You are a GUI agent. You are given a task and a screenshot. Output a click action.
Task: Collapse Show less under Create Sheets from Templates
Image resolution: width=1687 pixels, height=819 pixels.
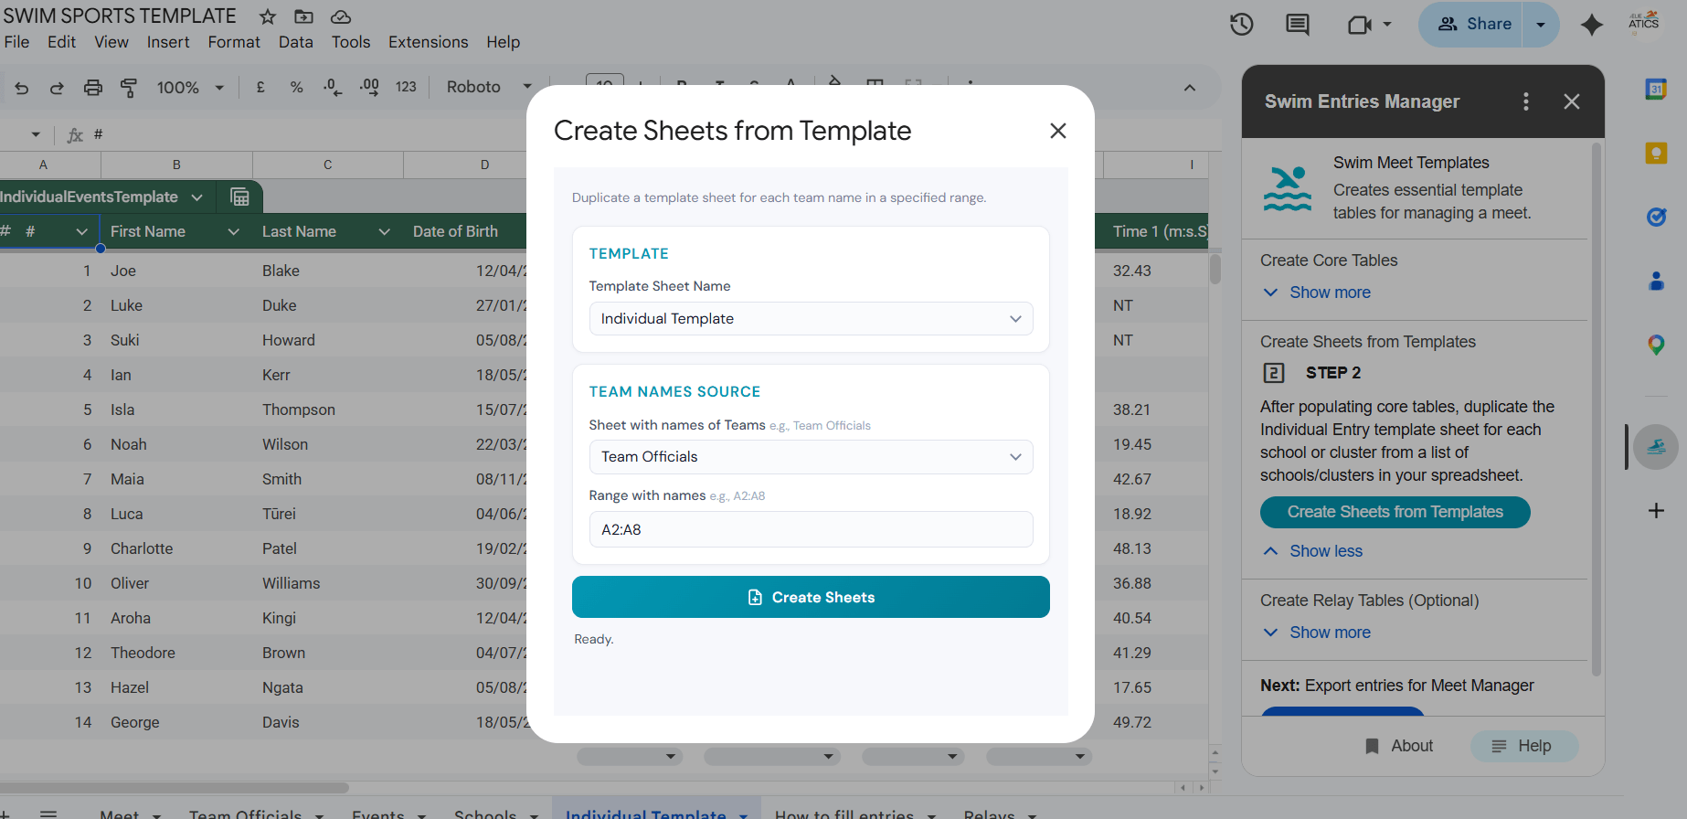coord(1312,551)
